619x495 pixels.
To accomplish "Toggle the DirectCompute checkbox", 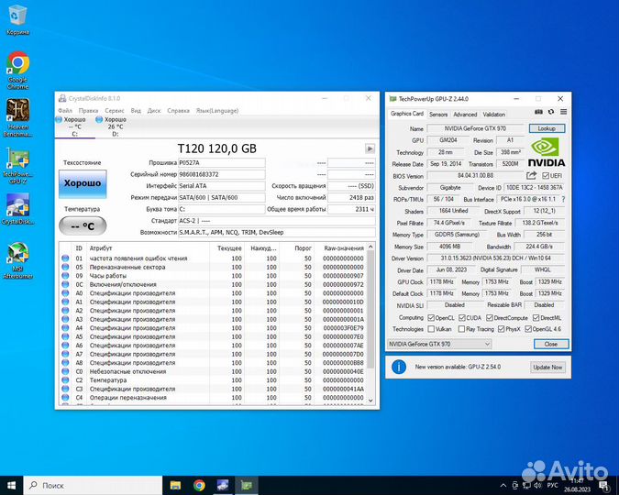I will (x=490, y=318).
